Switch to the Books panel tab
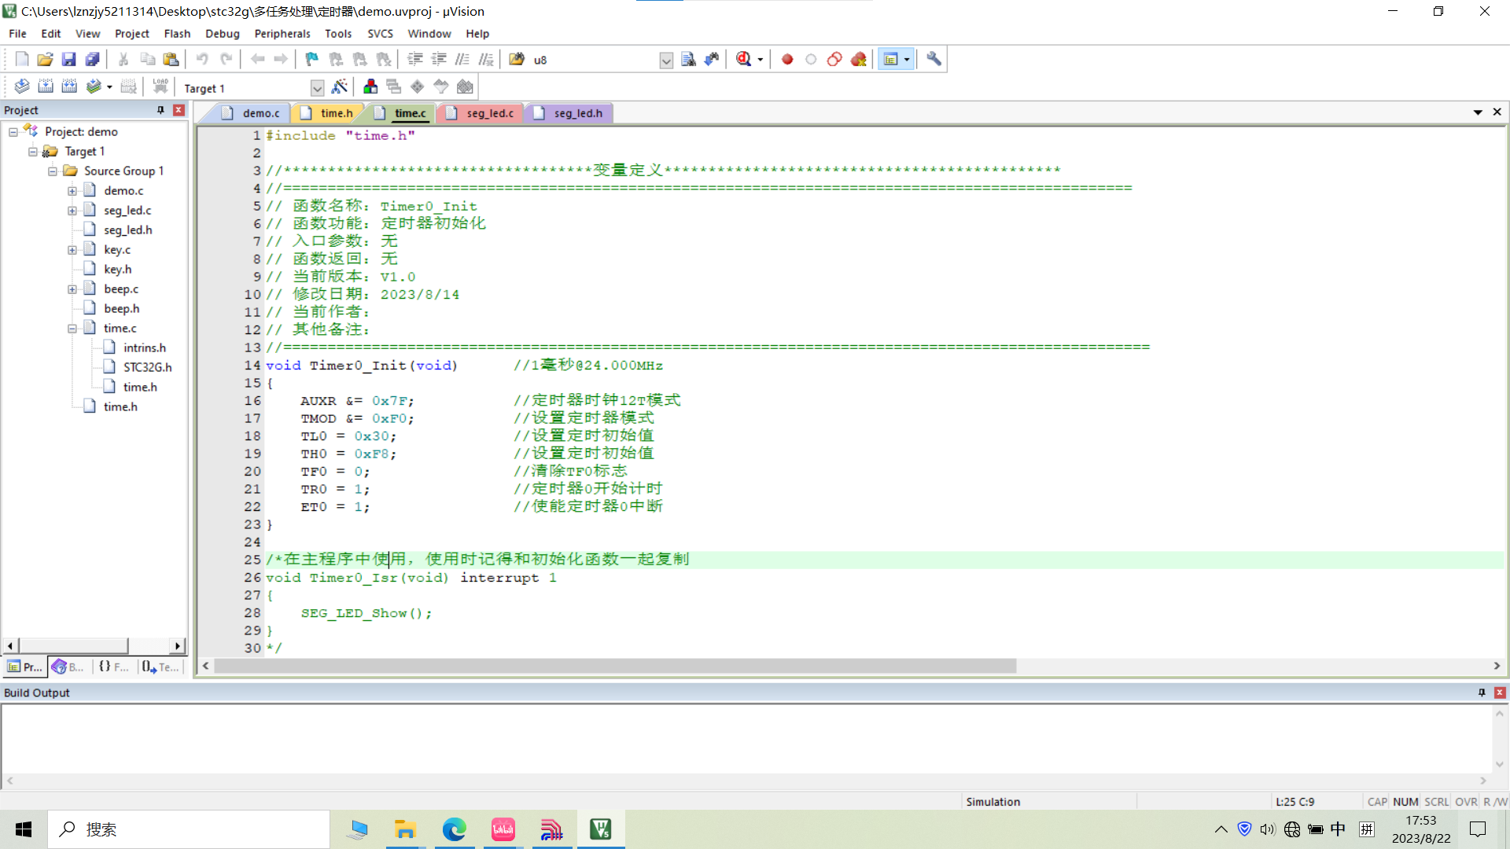The width and height of the screenshot is (1510, 849). [68, 667]
